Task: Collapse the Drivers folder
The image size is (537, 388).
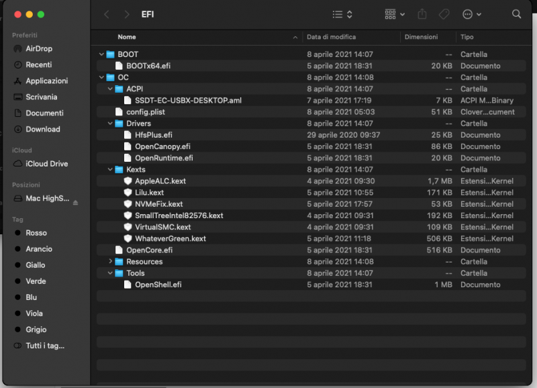Action: pyautogui.click(x=110, y=124)
